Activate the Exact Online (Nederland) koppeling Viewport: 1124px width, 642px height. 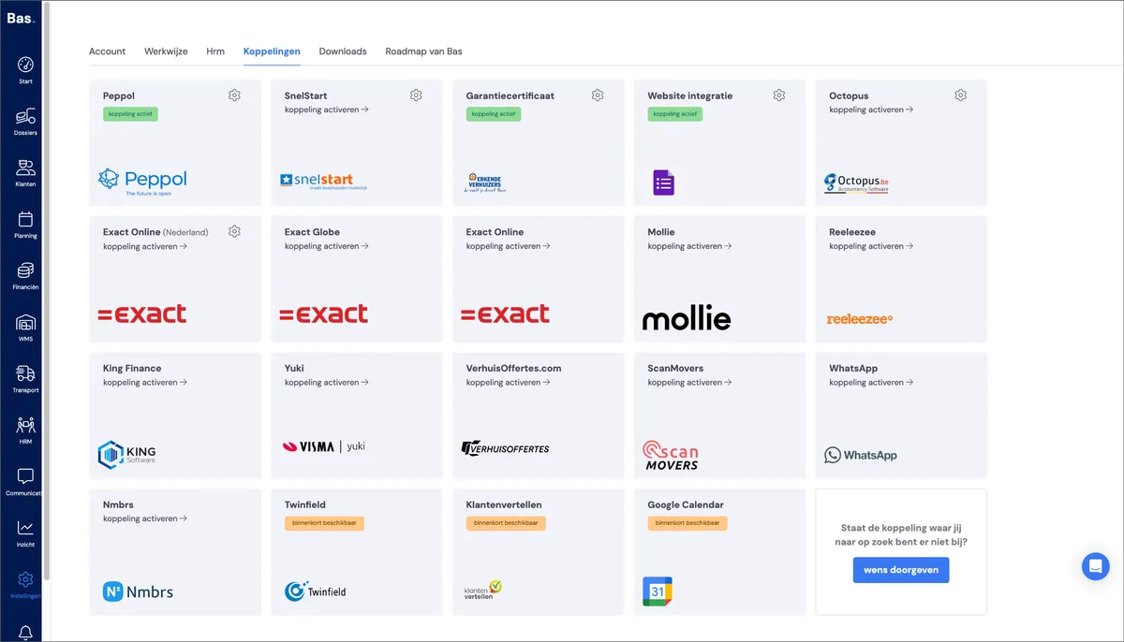point(145,246)
